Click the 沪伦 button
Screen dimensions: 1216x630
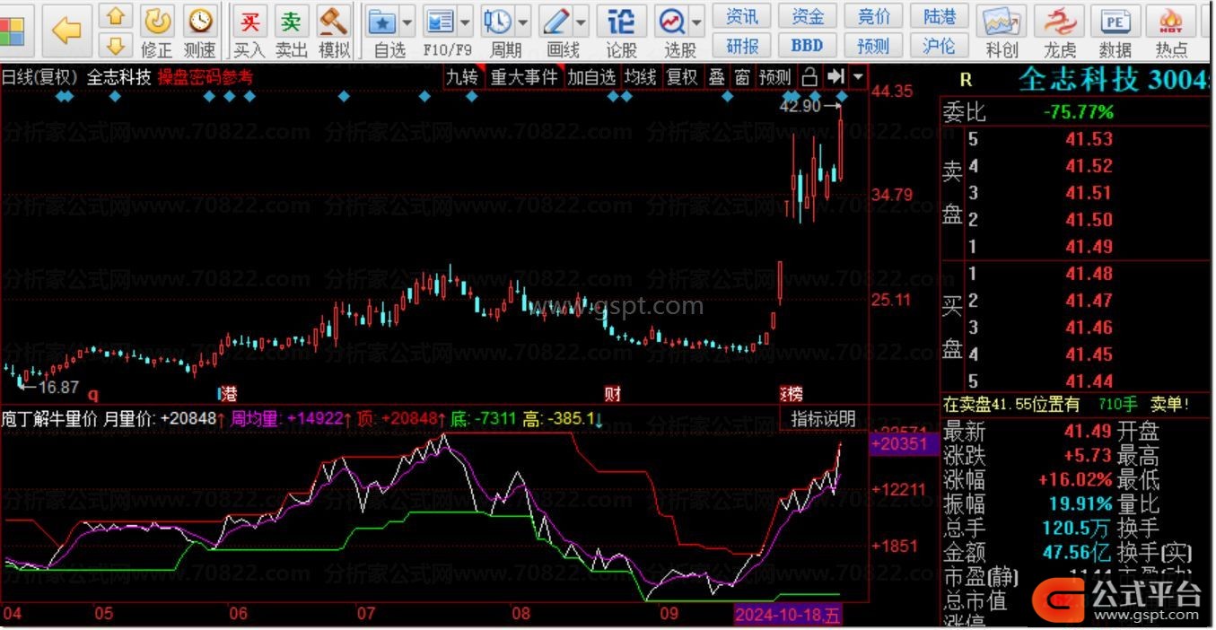939,45
